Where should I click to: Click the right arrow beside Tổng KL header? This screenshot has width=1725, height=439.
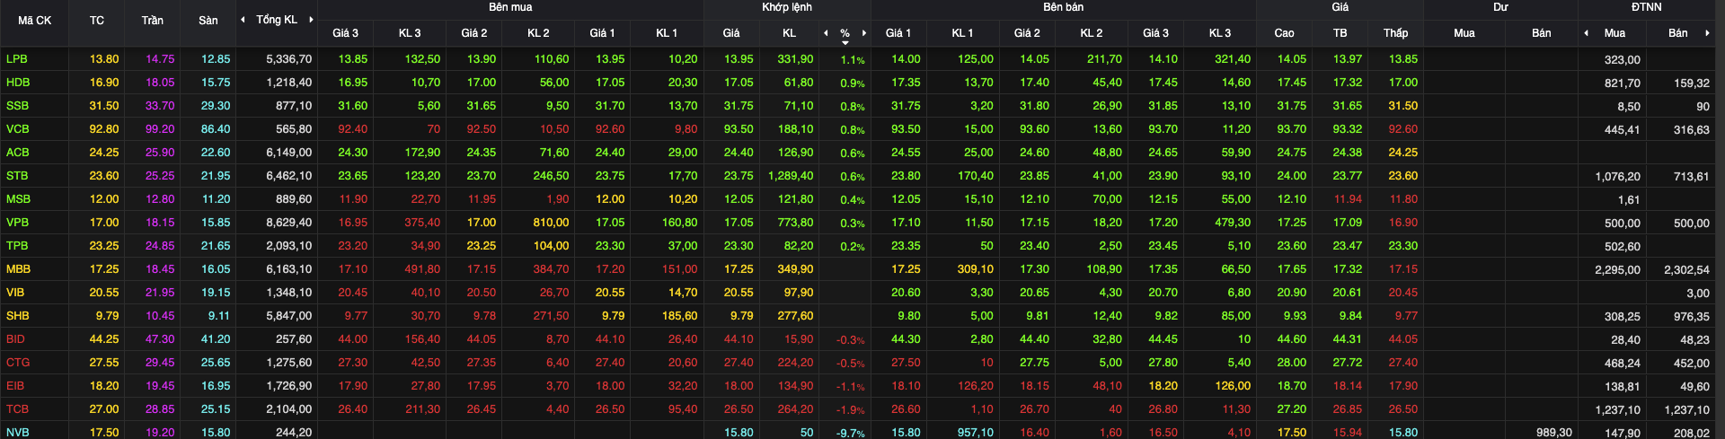[x=311, y=20]
